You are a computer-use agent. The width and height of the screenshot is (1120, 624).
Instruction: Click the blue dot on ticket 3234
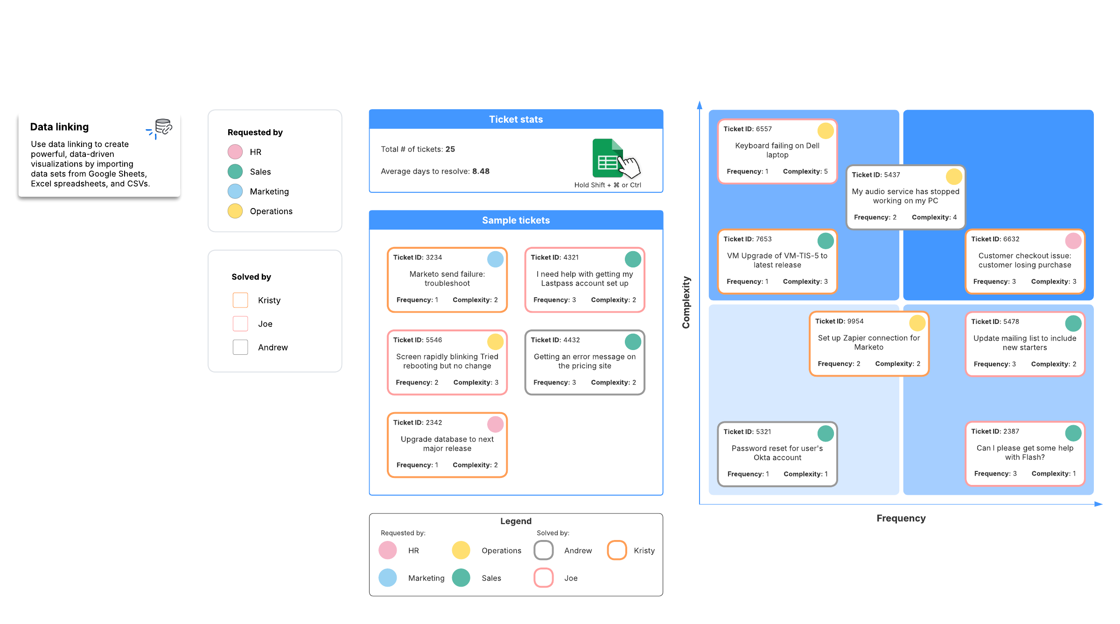[495, 259]
